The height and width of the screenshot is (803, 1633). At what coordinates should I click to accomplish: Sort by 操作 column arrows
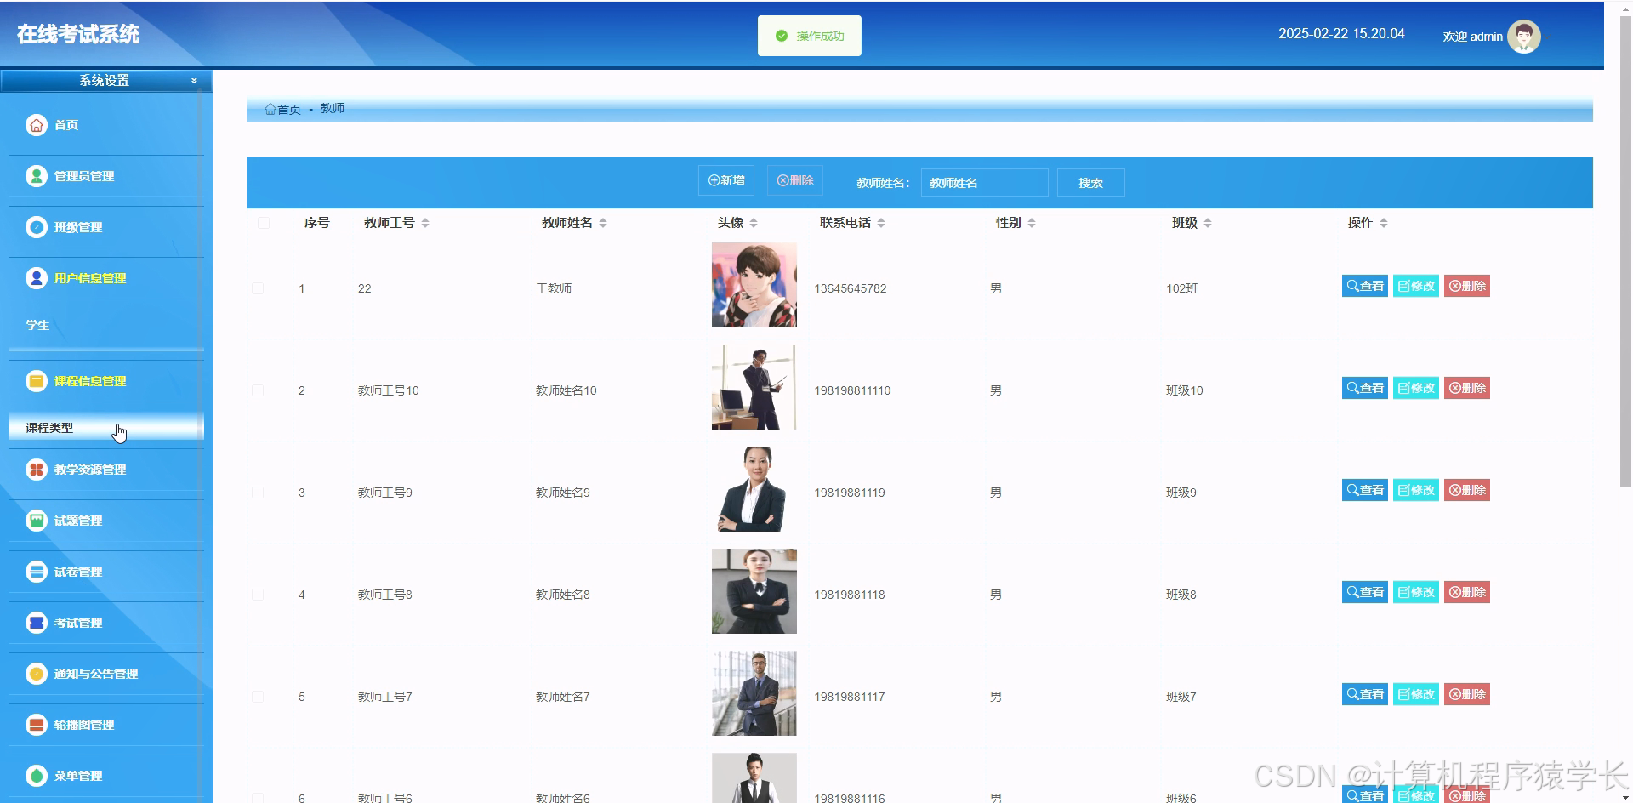coord(1384,223)
